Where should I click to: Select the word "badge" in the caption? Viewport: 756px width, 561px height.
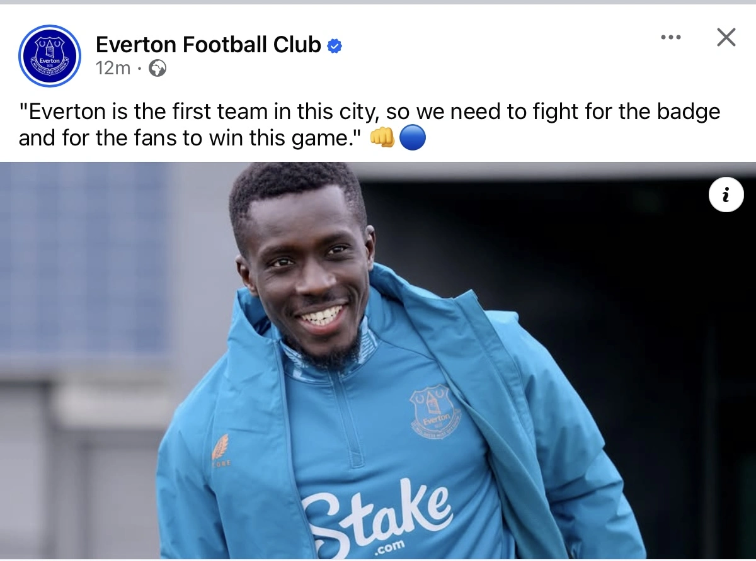point(686,111)
